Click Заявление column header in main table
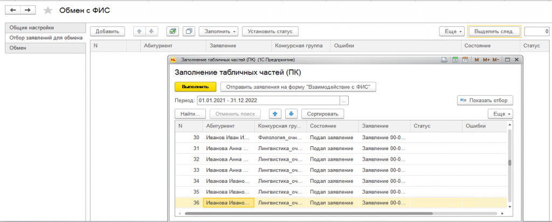 tap(238, 46)
